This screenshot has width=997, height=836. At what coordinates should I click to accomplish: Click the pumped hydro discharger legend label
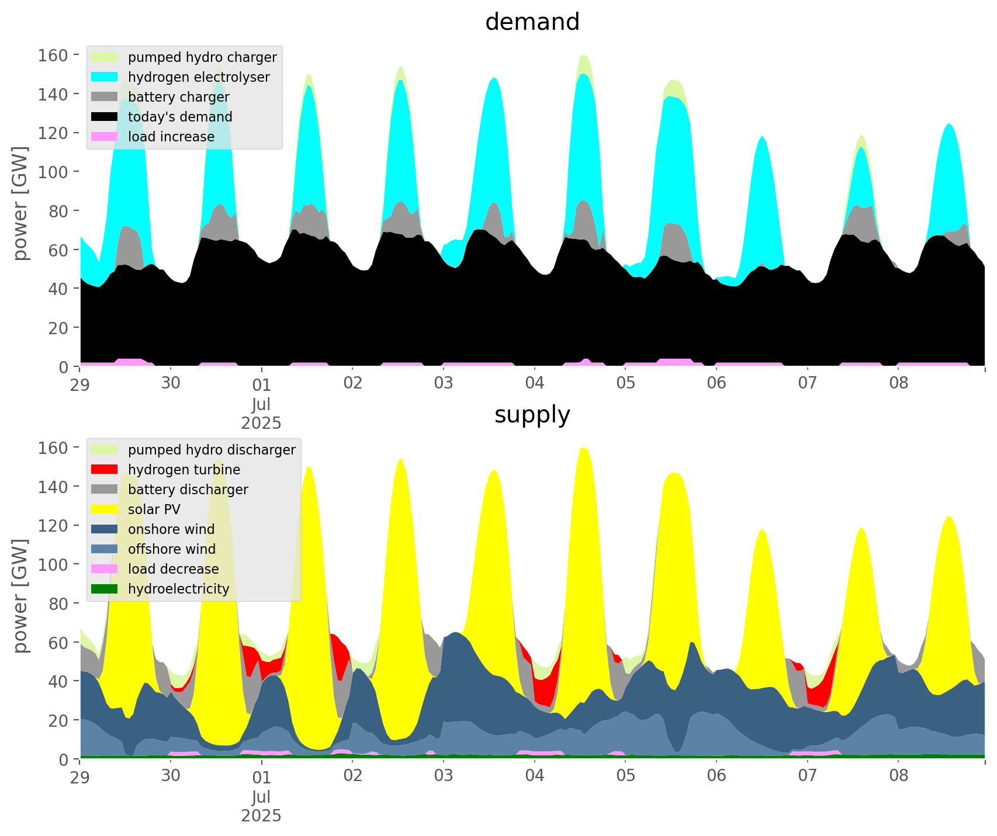point(212,450)
